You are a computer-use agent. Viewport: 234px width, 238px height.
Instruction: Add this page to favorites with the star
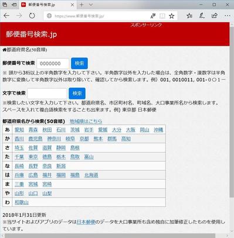tap(172, 16)
